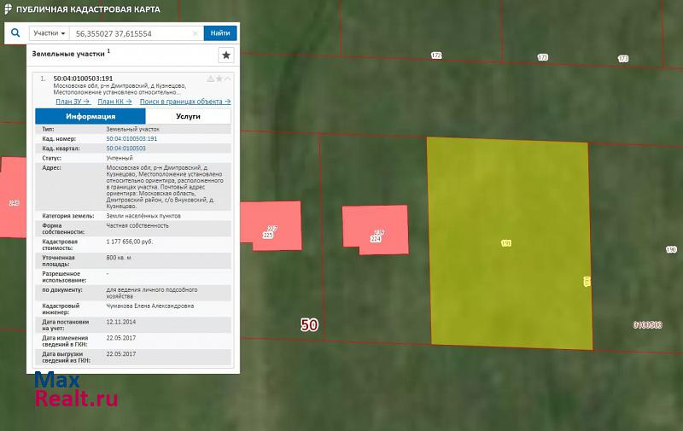Clear the search field with X icon
Image resolution: width=683 pixels, height=431 pixels.
click(x=196, y=33)
